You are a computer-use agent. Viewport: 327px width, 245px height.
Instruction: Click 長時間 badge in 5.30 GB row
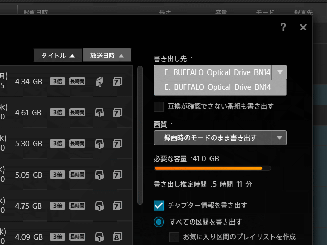point(77,143)
